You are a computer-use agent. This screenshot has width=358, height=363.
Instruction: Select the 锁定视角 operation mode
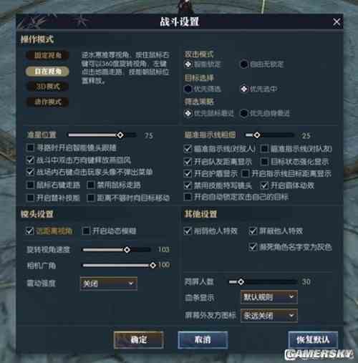pos(47,55)
